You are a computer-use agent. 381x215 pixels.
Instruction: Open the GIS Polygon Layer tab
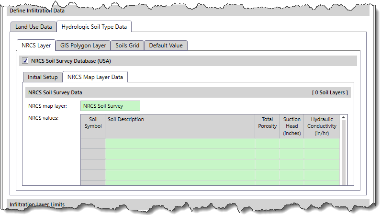click(x=83, y=45)
